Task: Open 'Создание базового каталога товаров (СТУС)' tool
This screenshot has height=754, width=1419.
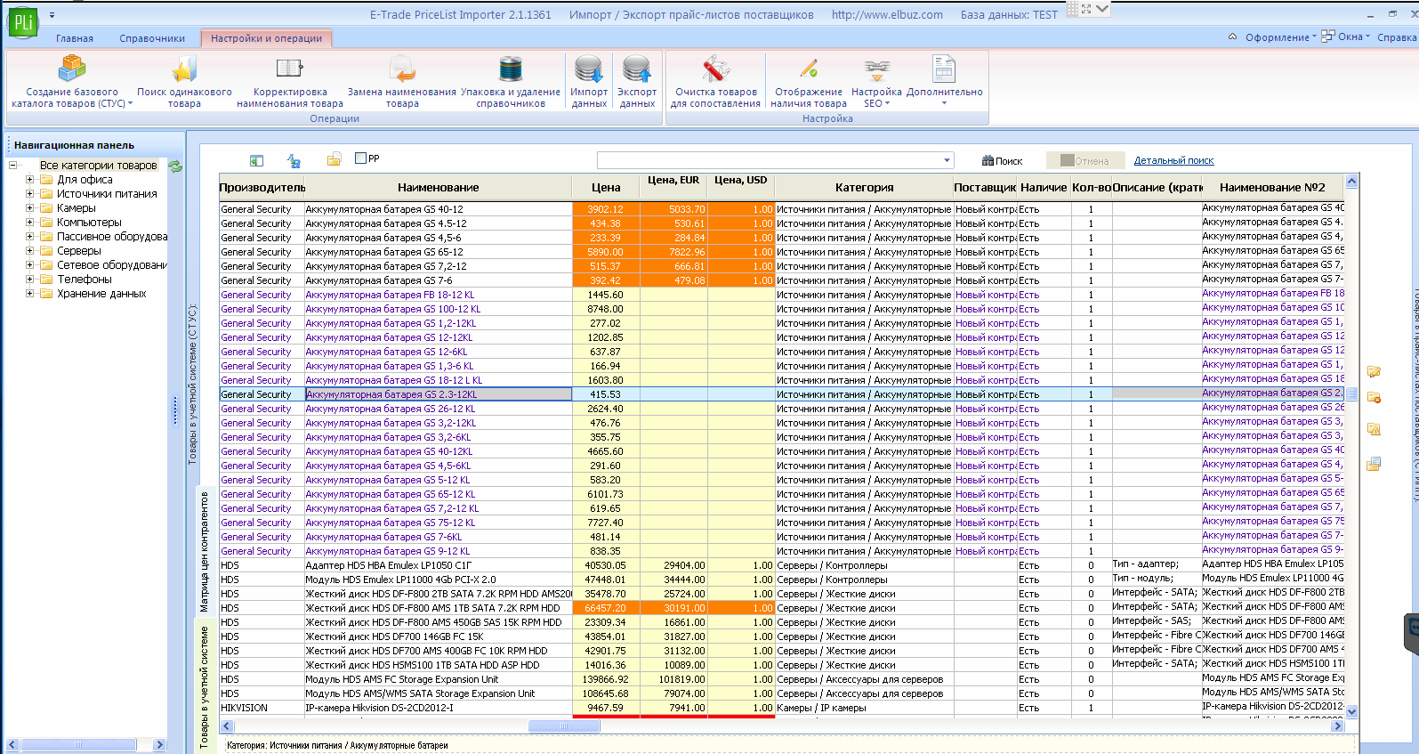Action: (x=72, y=81)
